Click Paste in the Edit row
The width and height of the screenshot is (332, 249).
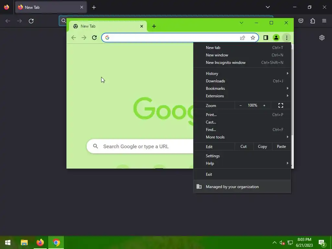tap(281, 147)
